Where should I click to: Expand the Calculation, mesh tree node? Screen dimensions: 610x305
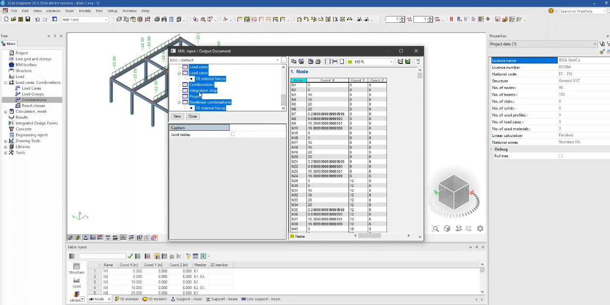coord(5,111)
